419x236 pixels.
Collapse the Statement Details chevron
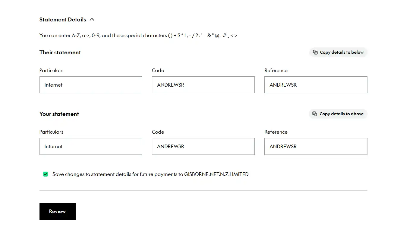tap(92, 20)
